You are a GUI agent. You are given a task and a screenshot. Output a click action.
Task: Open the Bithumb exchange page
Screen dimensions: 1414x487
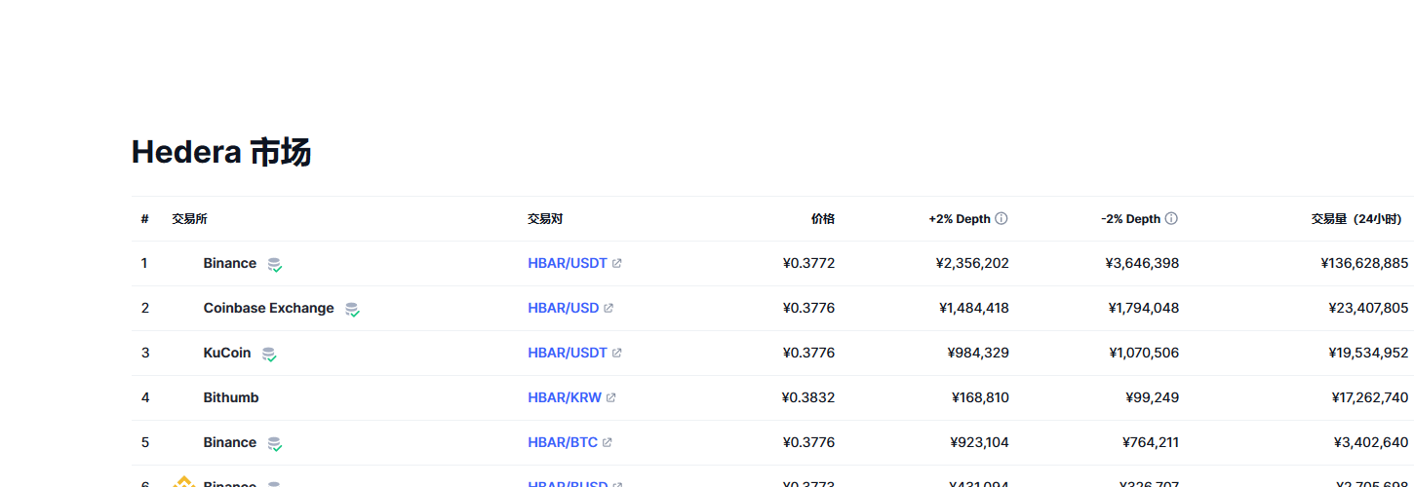[231, 398]
